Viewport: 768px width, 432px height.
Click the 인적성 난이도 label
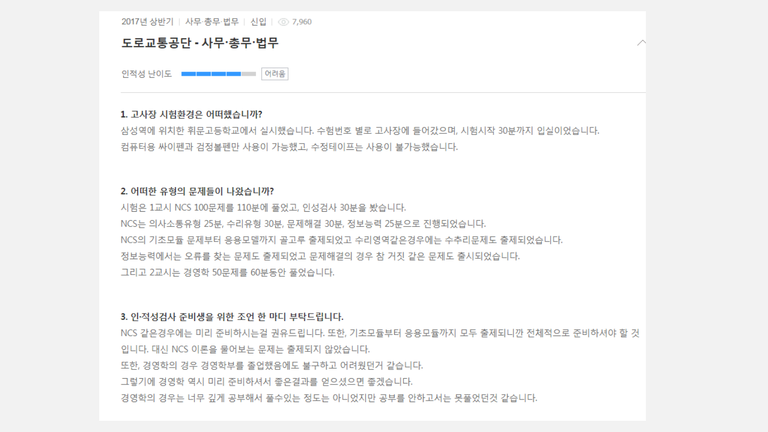point(147,74)
